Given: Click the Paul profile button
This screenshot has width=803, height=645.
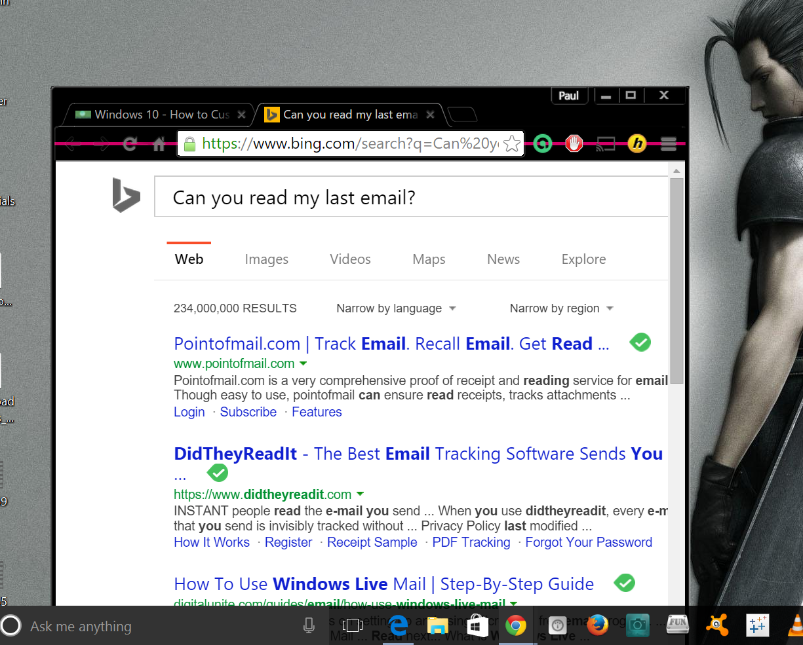Looking at the screenshot, I should point(569,96).
